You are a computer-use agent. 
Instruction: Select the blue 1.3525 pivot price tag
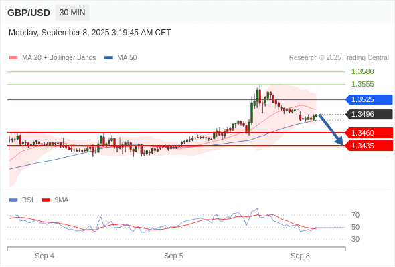point(369,99)
